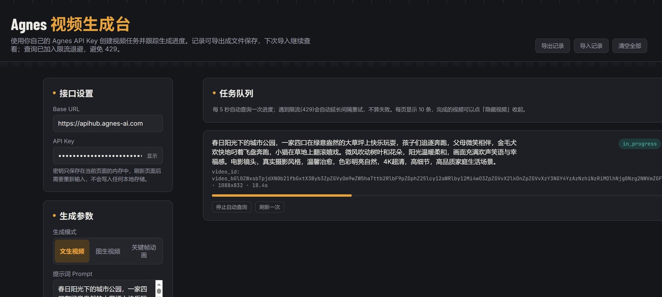Click the Base URL label
Image resolution: width=662 pixels, height=297 pixels.
[66, 109]
